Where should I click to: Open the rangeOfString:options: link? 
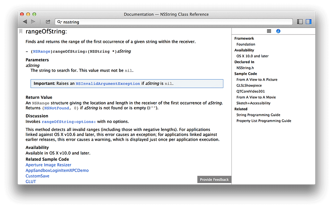pyautogui.click(x=69, y=122)
